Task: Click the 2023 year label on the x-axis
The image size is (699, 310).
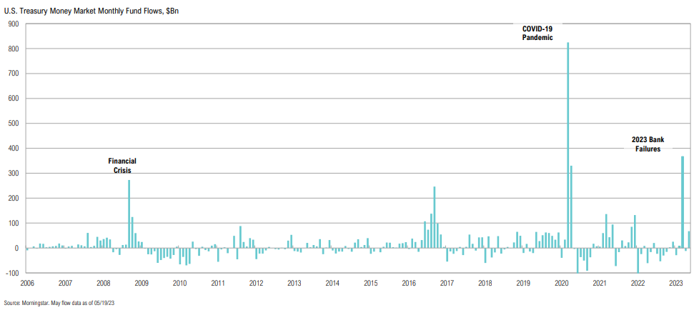Action: [x=675, y=284]
